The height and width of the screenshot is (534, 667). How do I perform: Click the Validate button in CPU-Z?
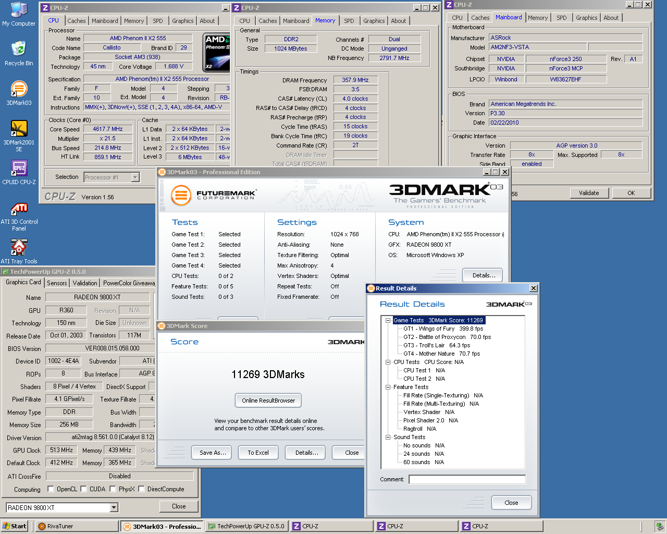[x=589, y=193]
